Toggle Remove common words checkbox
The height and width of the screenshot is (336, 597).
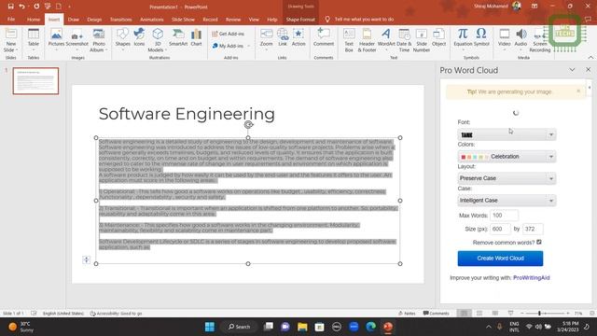[539, 243]
